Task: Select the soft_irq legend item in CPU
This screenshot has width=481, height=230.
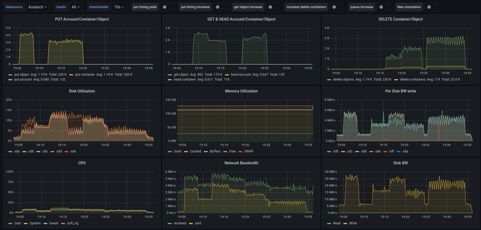Action: (x=72, y=223)
